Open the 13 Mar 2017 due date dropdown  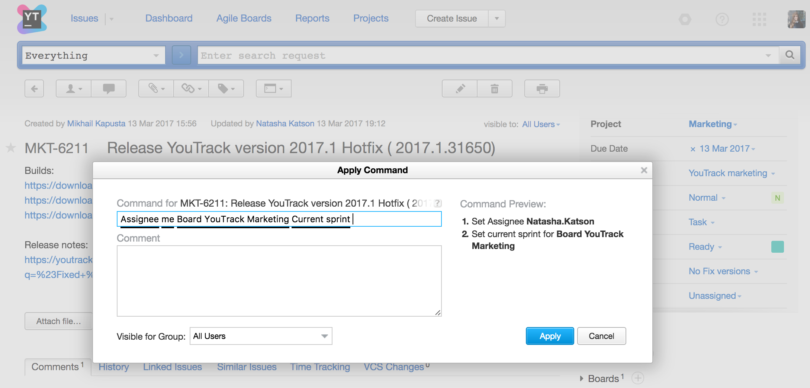tap(727, 149)
